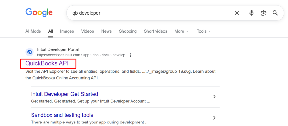Image resolution: width=288 pixels, height=126 pixels.
Task: Click the magnifying glass search icon
Action: (x=275, y=13)
